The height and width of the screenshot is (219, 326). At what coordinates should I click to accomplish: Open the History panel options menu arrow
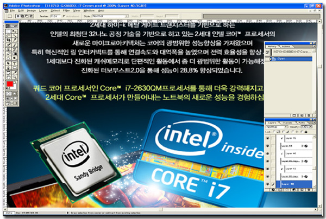pyautogui.click(x=314, y=47)
